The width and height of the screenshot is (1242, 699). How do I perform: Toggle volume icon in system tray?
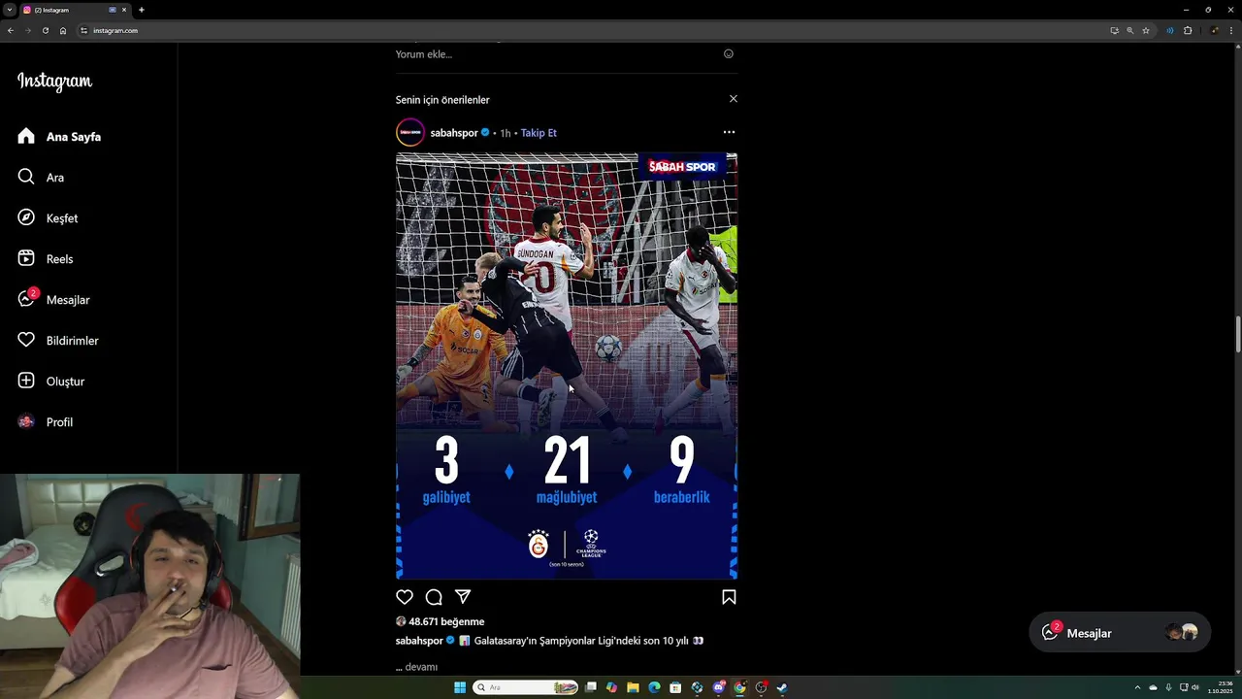click(x=1194, y=687)
